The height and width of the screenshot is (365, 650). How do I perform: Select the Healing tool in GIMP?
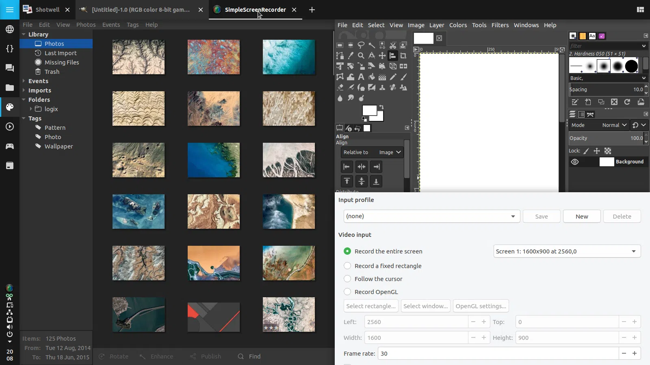[x=393, y=88]
